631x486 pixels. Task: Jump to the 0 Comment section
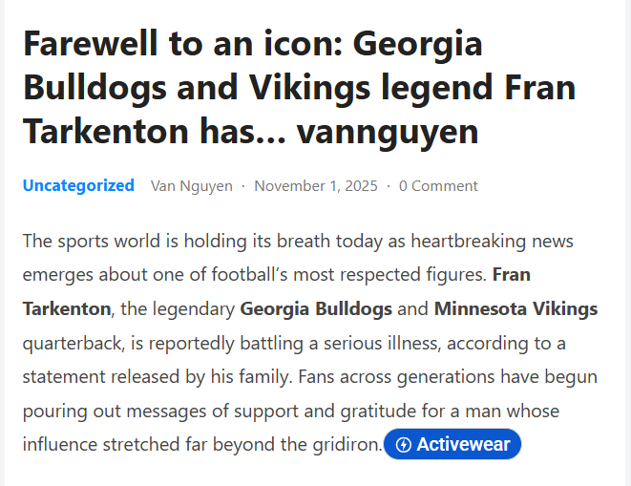pyautogui.click(x=438, y=185)
